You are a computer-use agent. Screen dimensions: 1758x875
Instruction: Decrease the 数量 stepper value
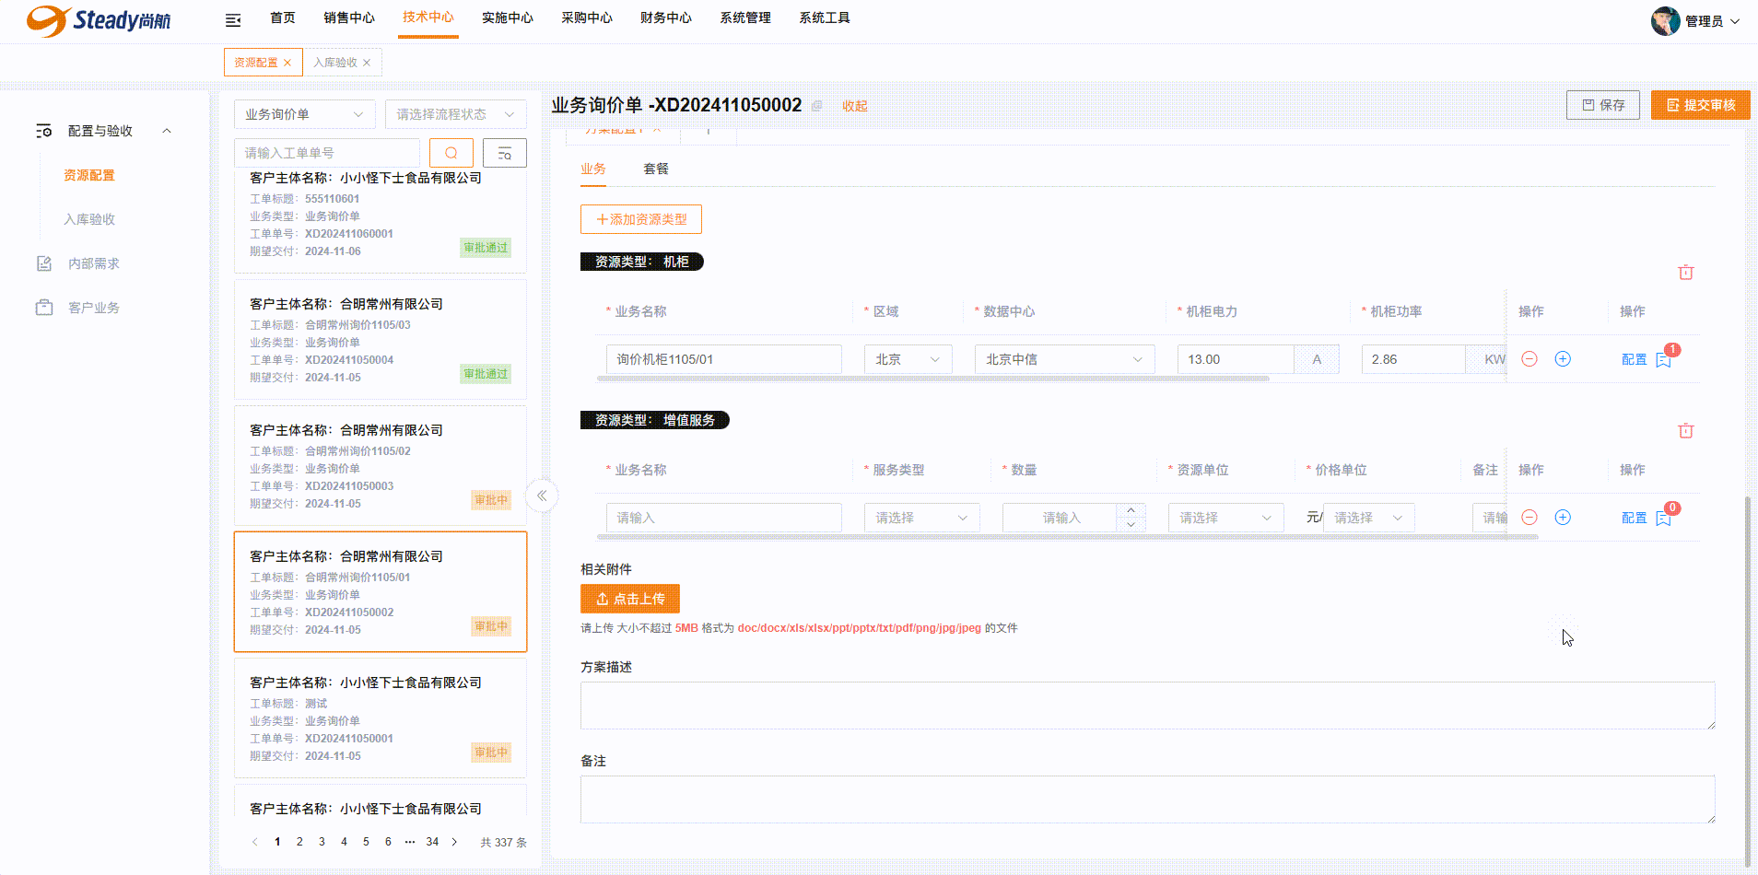tap(1131, 525)
